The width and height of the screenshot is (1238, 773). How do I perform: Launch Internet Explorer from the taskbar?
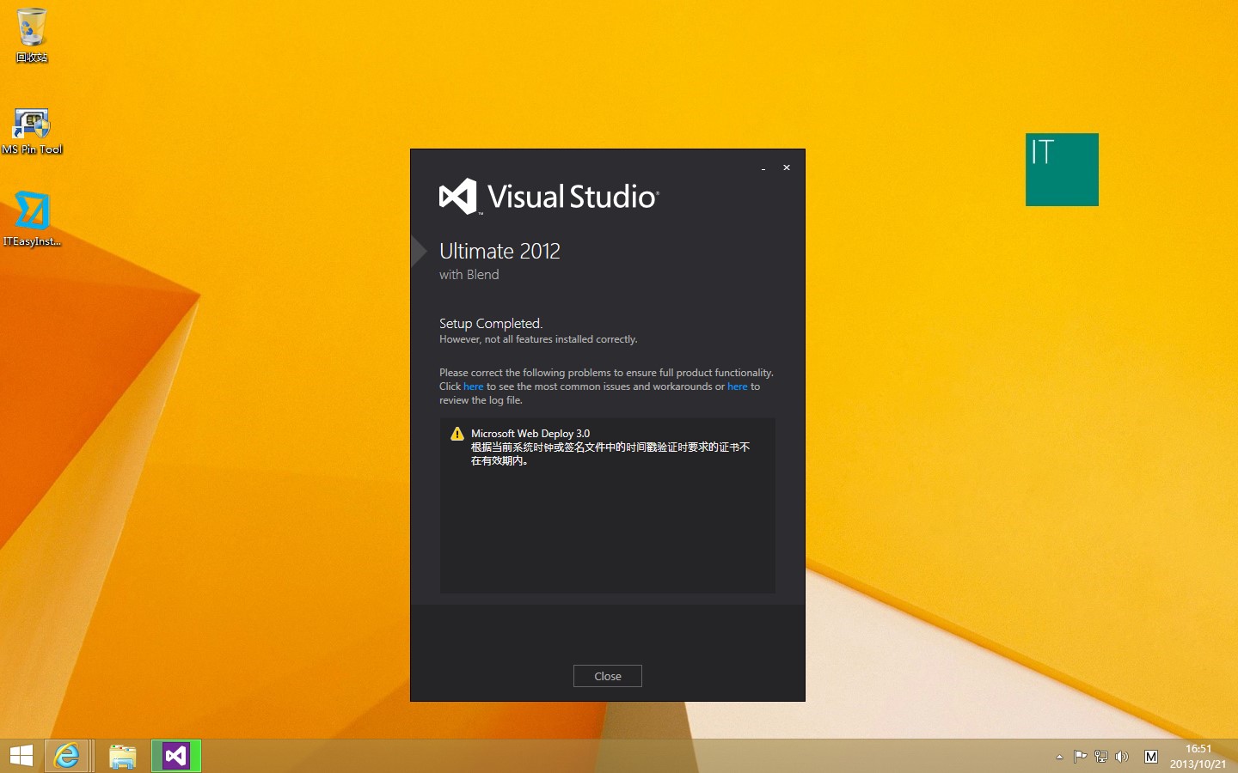point(67,756)
